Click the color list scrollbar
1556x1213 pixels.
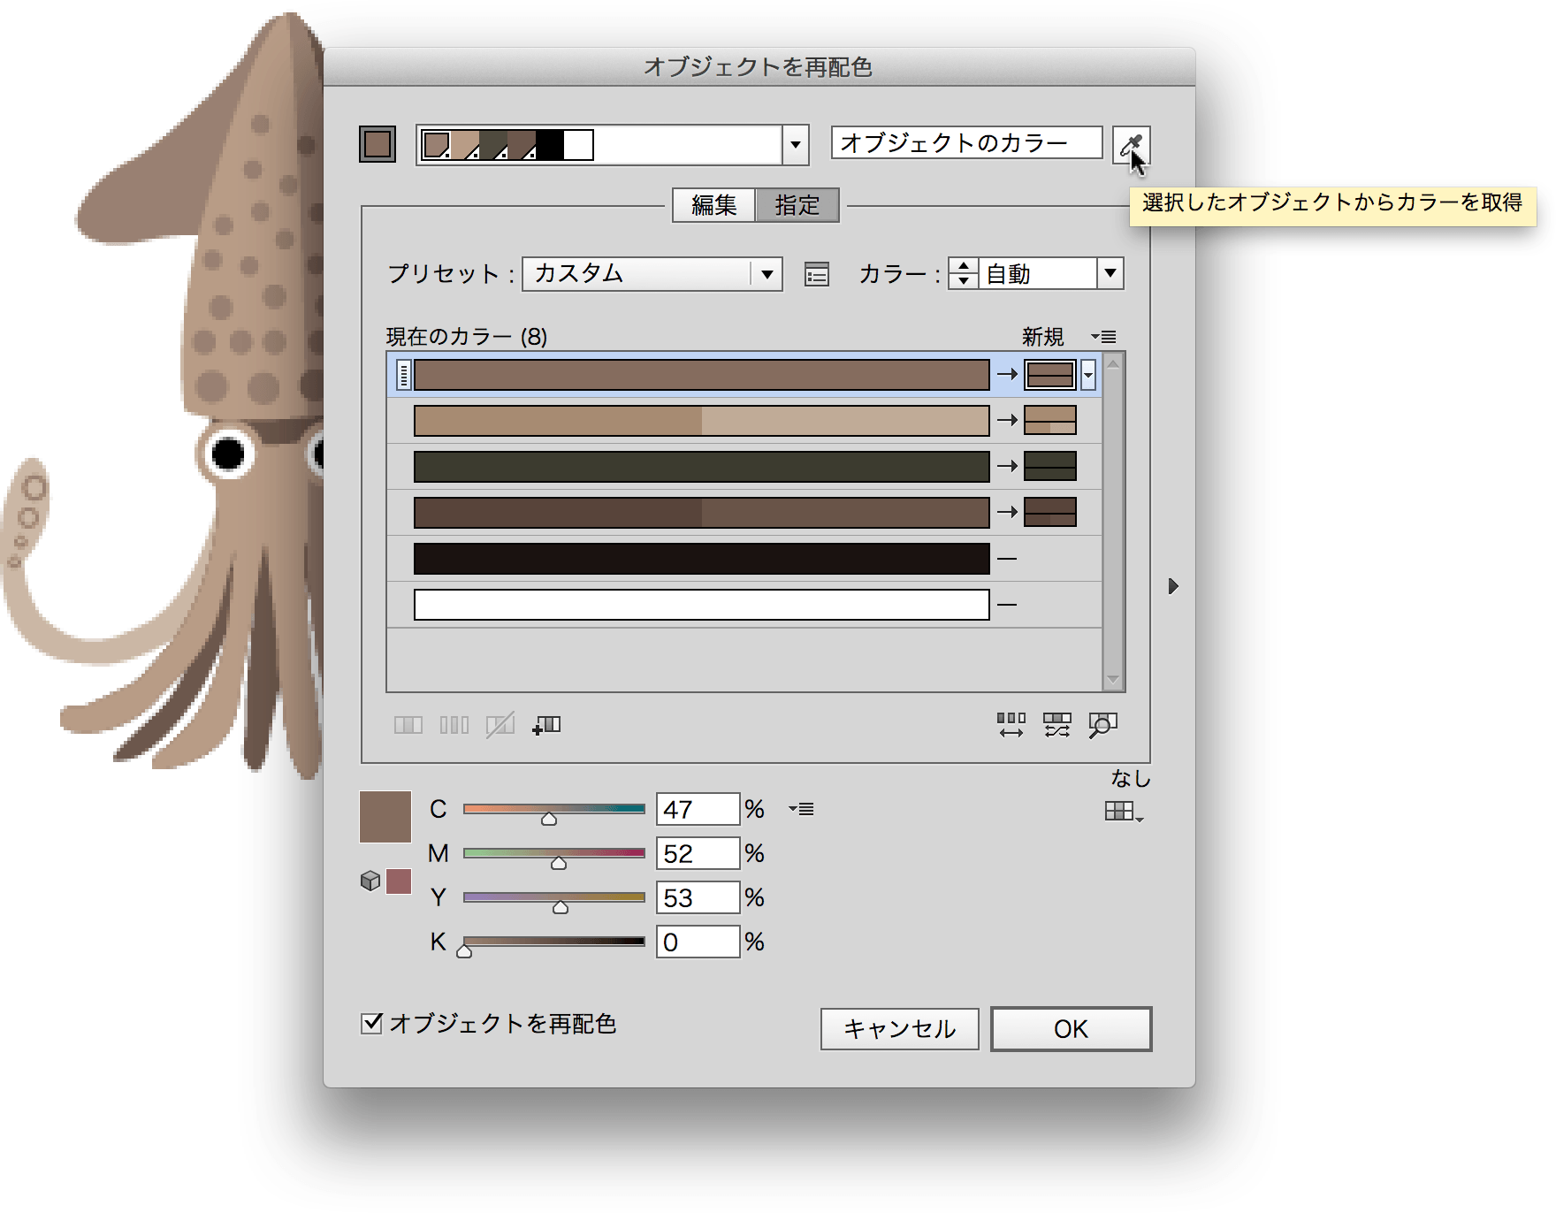point(1114,522)
